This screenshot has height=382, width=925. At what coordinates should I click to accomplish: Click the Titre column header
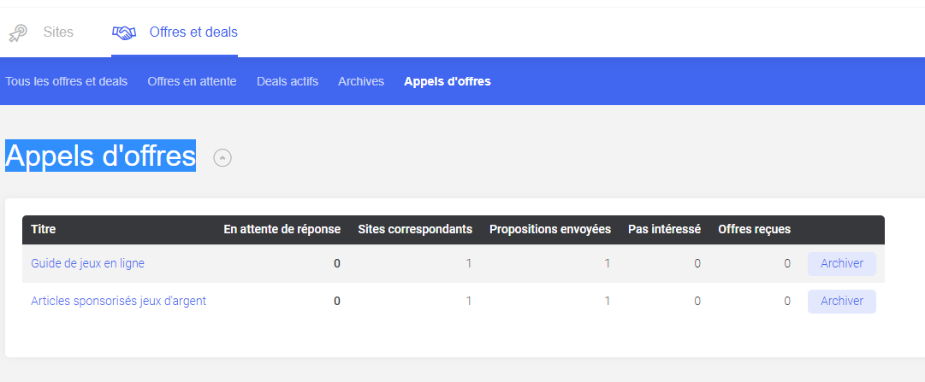coord(43,229)
